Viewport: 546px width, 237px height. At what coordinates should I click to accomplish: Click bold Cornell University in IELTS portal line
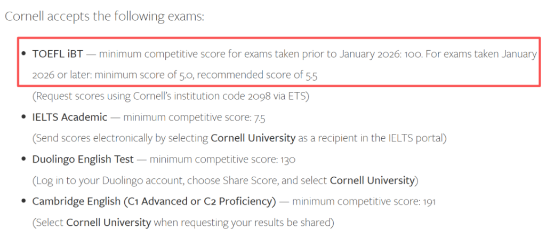[x=253, y=138]
